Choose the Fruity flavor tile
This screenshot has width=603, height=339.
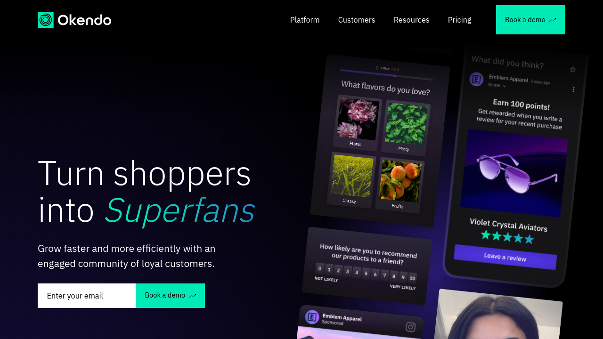[399, 185]
